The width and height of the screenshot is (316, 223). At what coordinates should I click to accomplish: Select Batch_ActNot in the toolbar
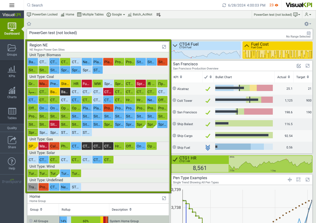pos(140,15)
